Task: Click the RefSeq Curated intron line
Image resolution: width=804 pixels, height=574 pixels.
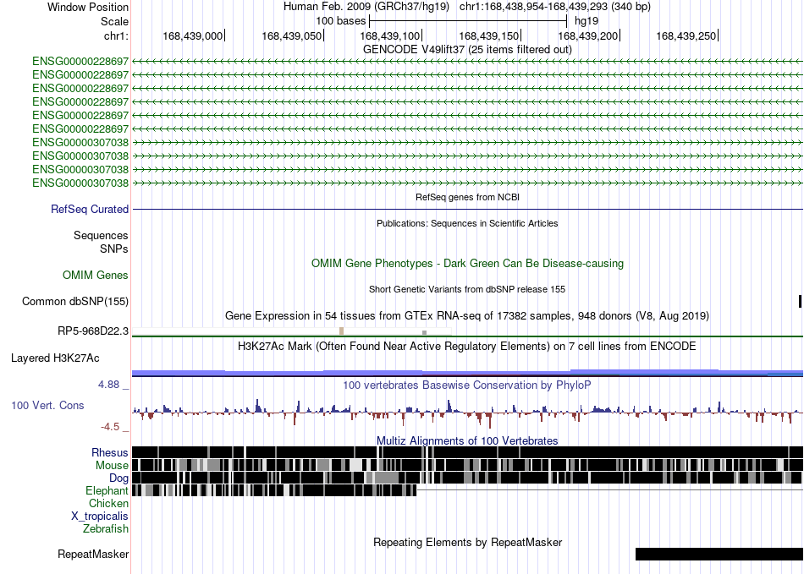Action: pyautogui.click(x=467, y=210)
